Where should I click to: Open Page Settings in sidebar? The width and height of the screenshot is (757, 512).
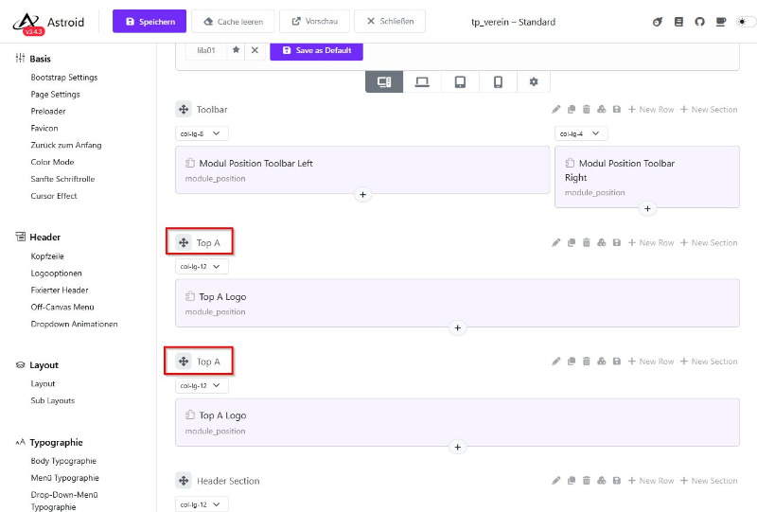click(x=55, y=95)
